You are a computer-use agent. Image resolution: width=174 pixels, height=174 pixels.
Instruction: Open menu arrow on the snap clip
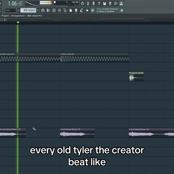pyautogui.click(x=130, y=73)
